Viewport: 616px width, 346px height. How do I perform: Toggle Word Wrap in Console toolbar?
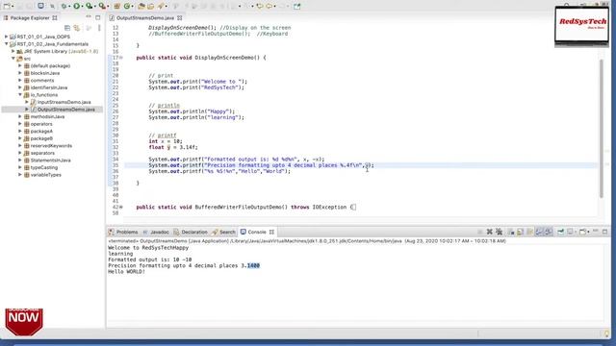(x=529, y=232)
